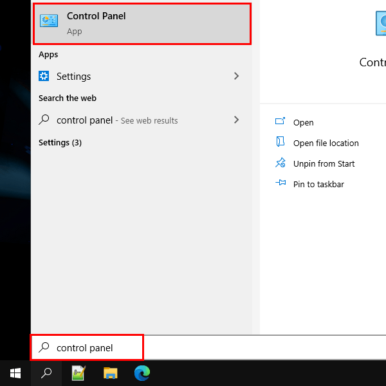Choose Open file location
The image size is (386, 386).
click(x=326, y=143)
